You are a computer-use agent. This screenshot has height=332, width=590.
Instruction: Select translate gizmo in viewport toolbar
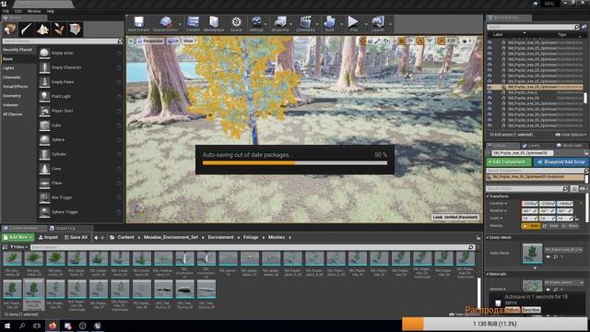(x=362, y=41)
